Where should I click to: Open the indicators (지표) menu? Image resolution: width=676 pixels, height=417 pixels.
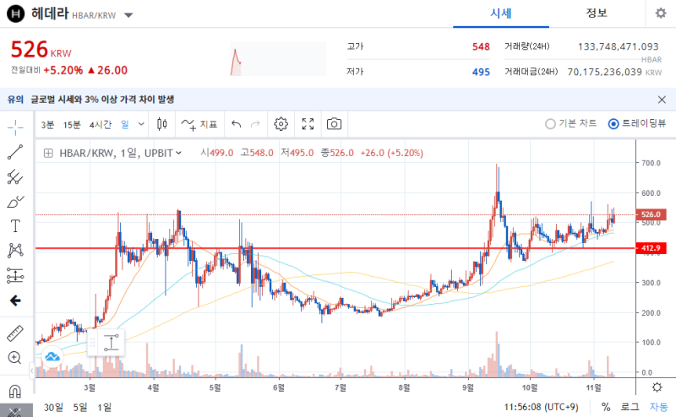pos(199,124)
